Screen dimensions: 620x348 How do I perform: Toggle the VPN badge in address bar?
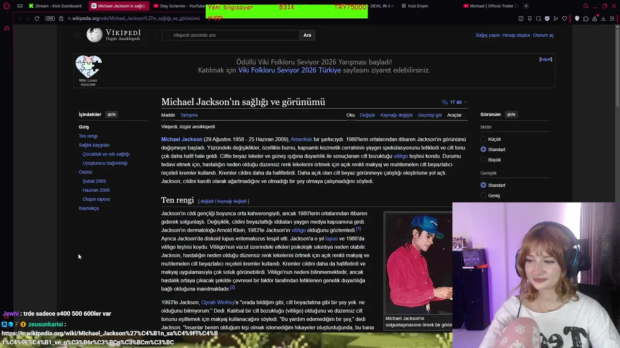pyautogui.click(x=50, y=18)
